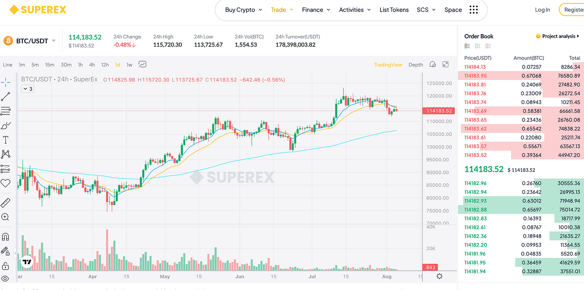Image resolution: width=584 pixels, height=290 pixels.
Task: Show only buy orders in order book
Action: (478, 46)
